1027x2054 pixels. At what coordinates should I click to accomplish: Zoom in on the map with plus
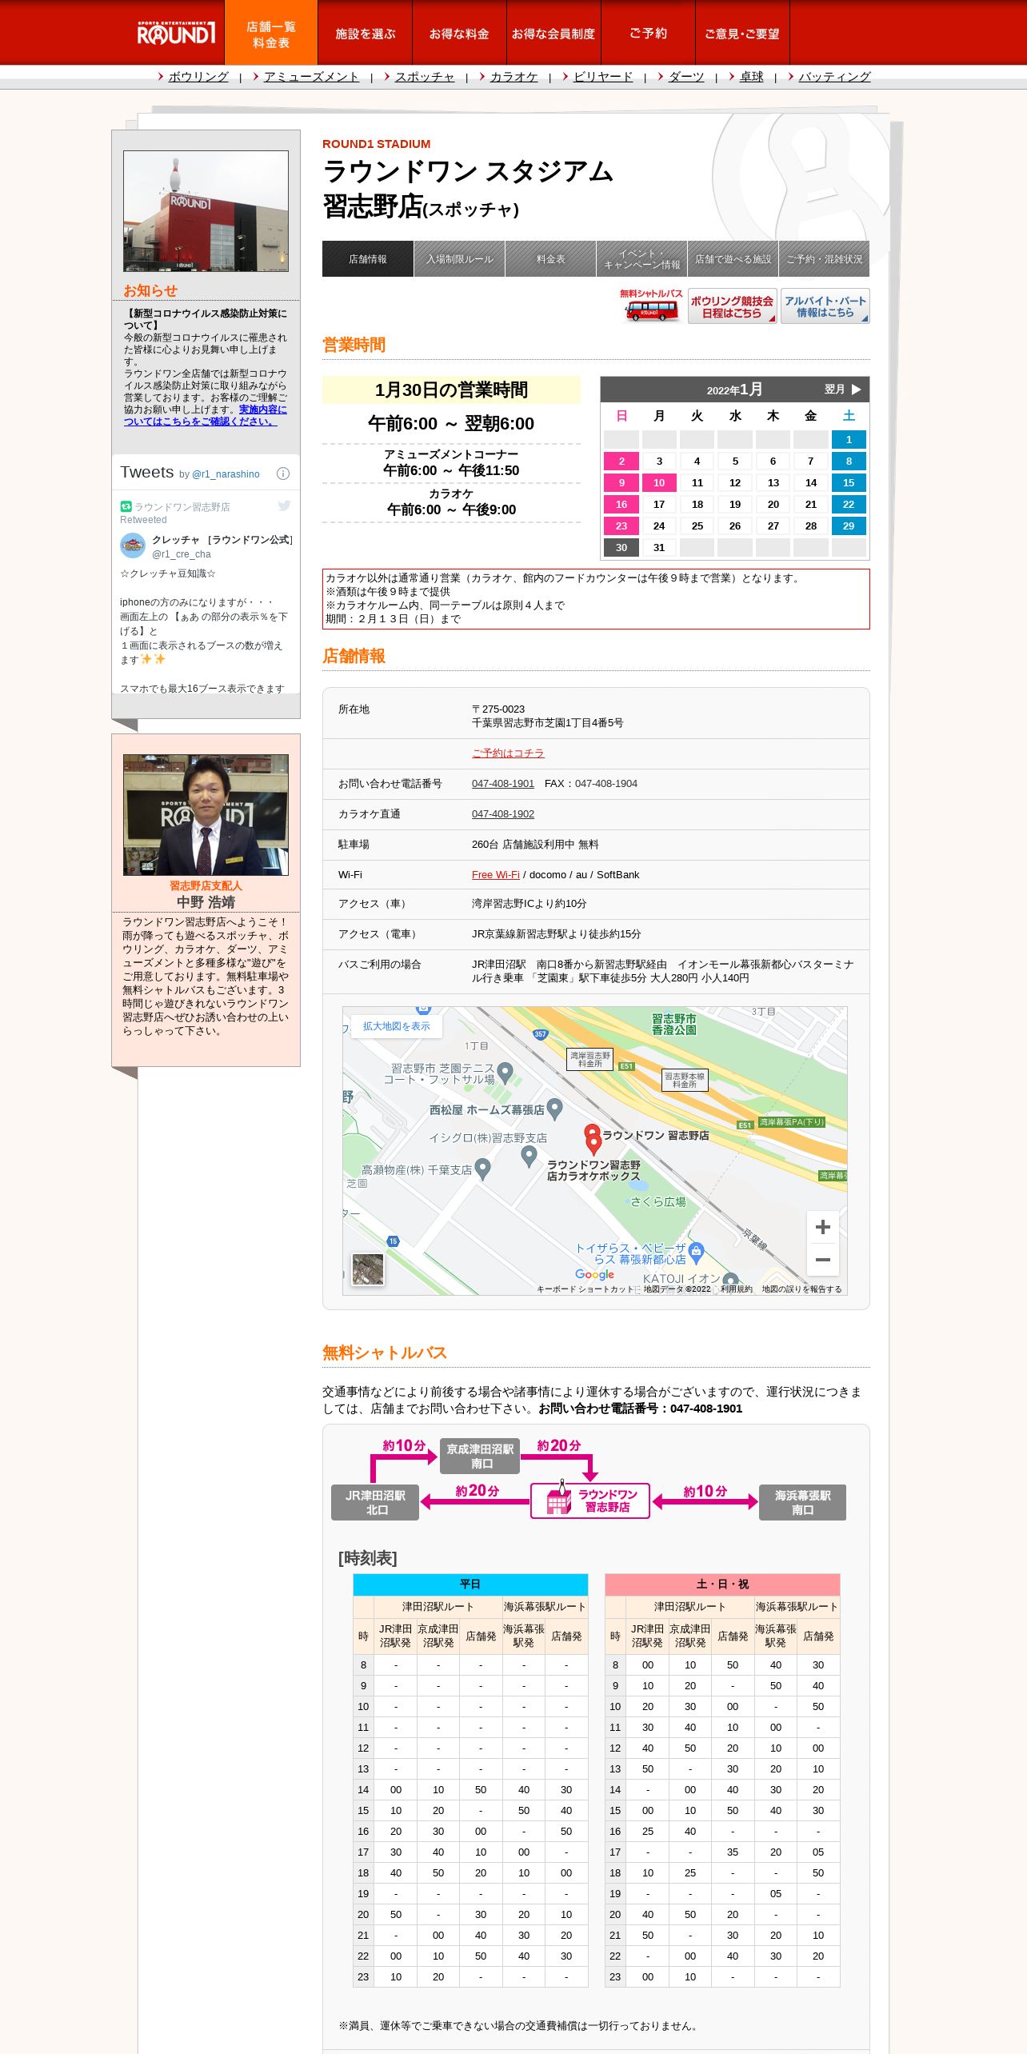822,1227
